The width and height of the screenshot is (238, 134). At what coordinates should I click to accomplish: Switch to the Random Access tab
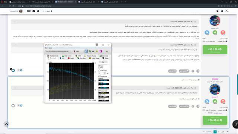point(90,56)
